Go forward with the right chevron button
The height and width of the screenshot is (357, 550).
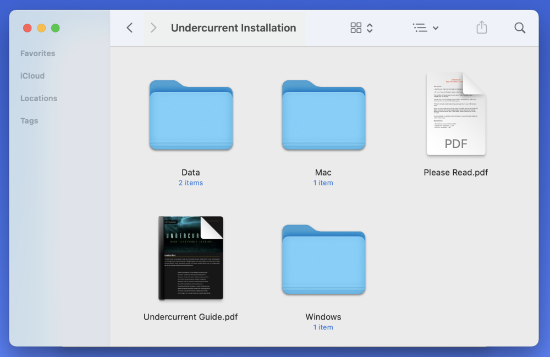pos(153,28)
